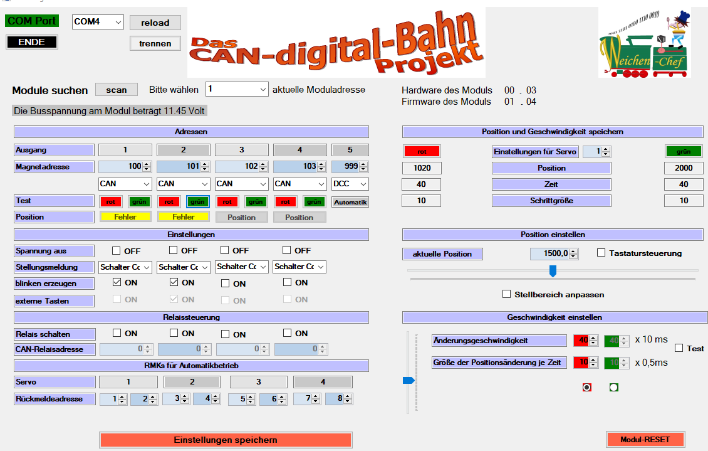Click the vertical speed slider handle
The image size is (708, 451).
point(409,381)
